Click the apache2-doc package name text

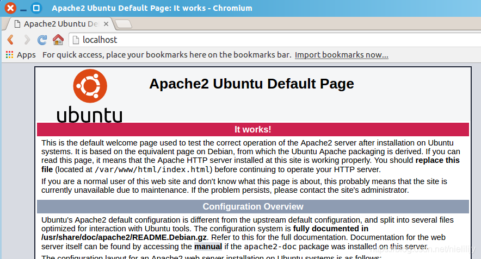click(x=270, y=247)
